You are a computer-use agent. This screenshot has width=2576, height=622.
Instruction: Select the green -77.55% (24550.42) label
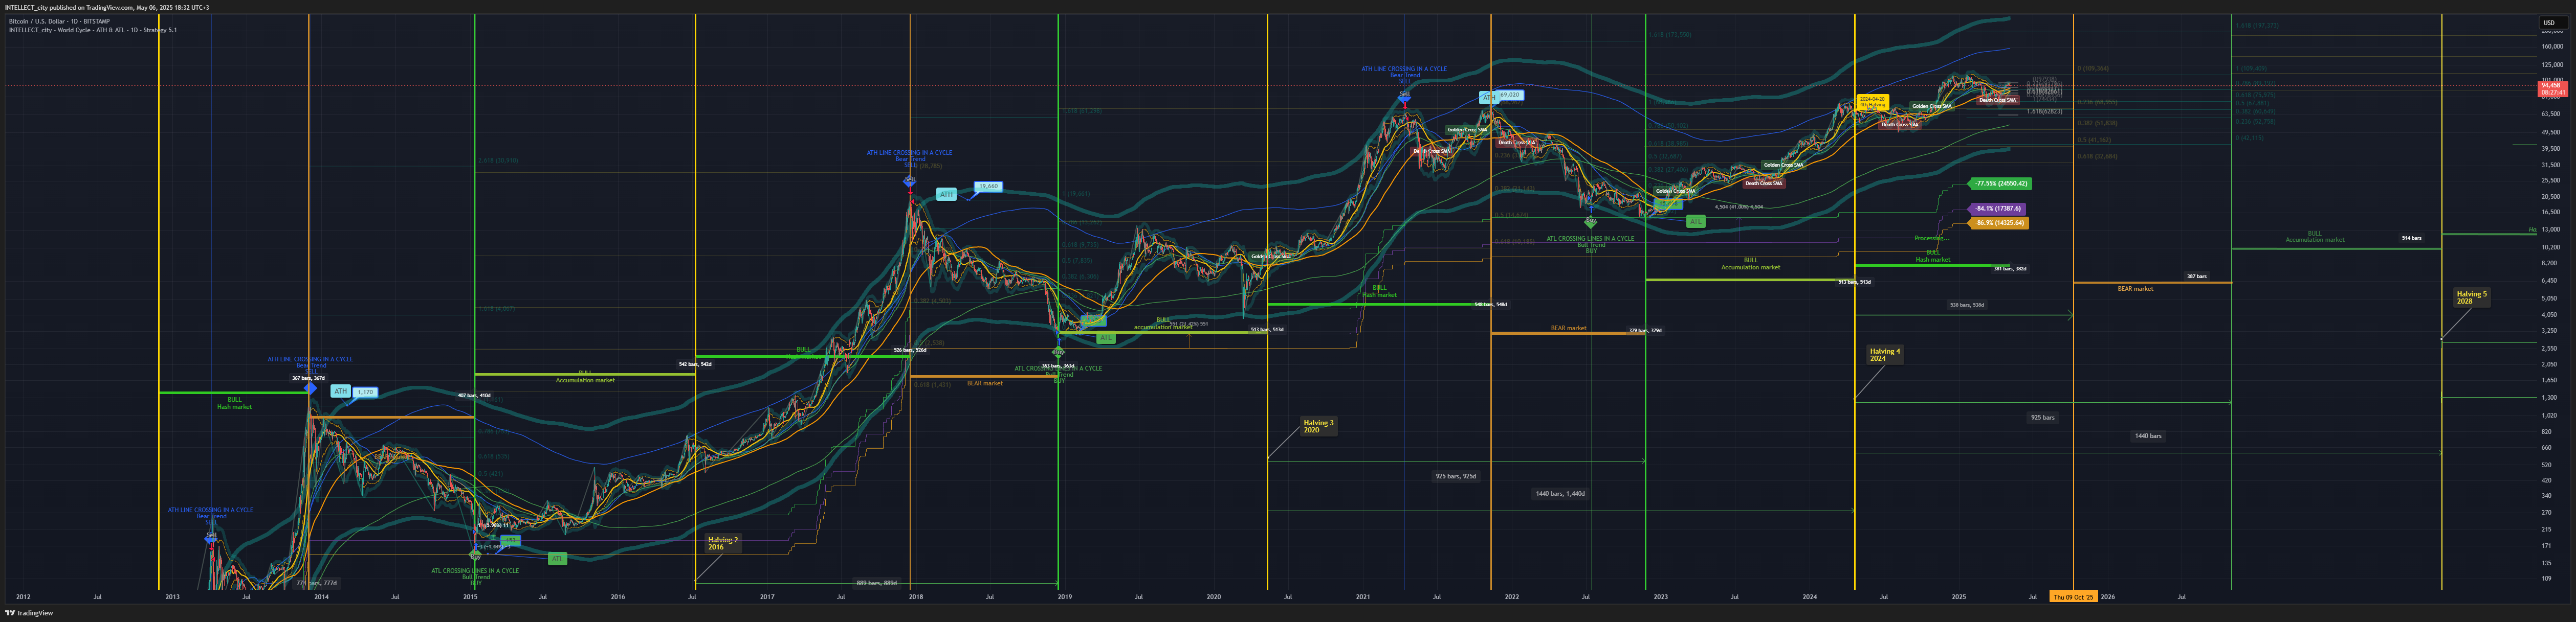coord(2000,183)
